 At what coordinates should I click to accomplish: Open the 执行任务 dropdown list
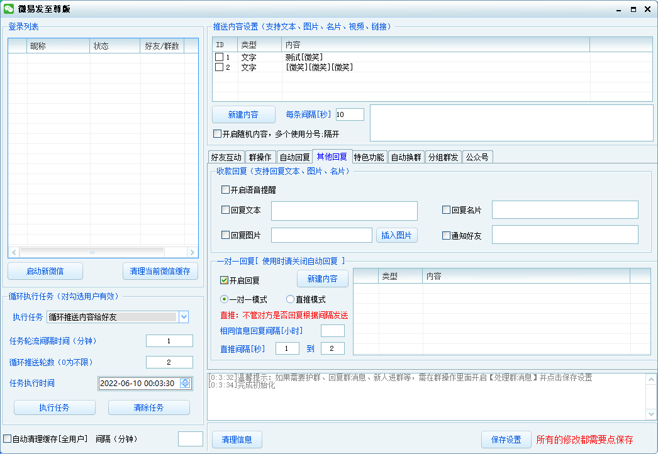tap(184, 317)
